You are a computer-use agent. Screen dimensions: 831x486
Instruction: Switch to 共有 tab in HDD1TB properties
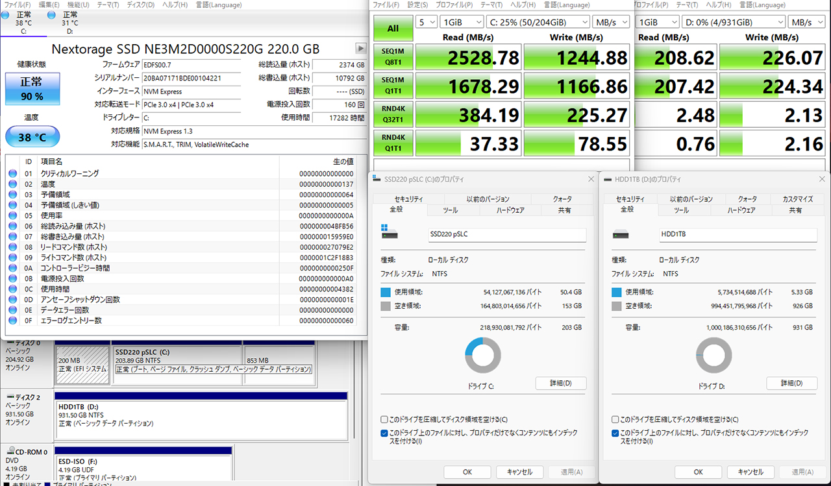point(795,210)
